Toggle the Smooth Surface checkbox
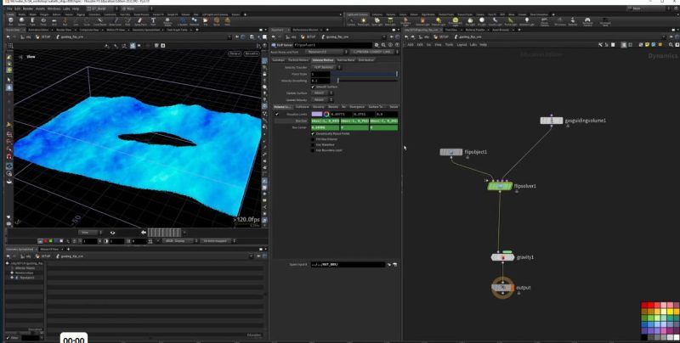 point(313,87)
